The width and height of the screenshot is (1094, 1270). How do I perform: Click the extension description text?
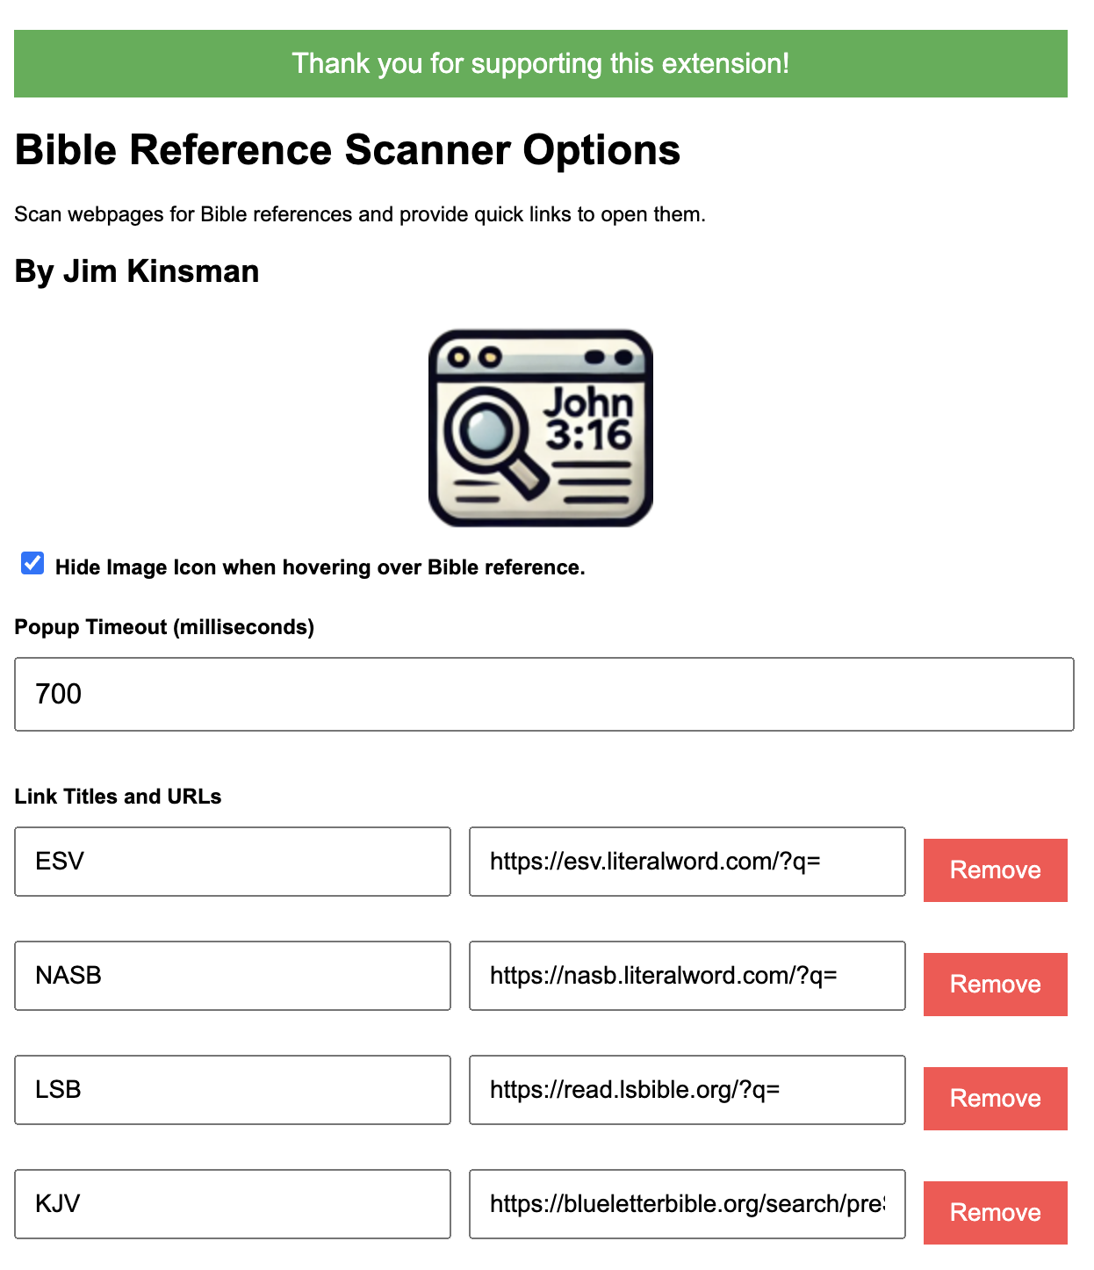360,213
